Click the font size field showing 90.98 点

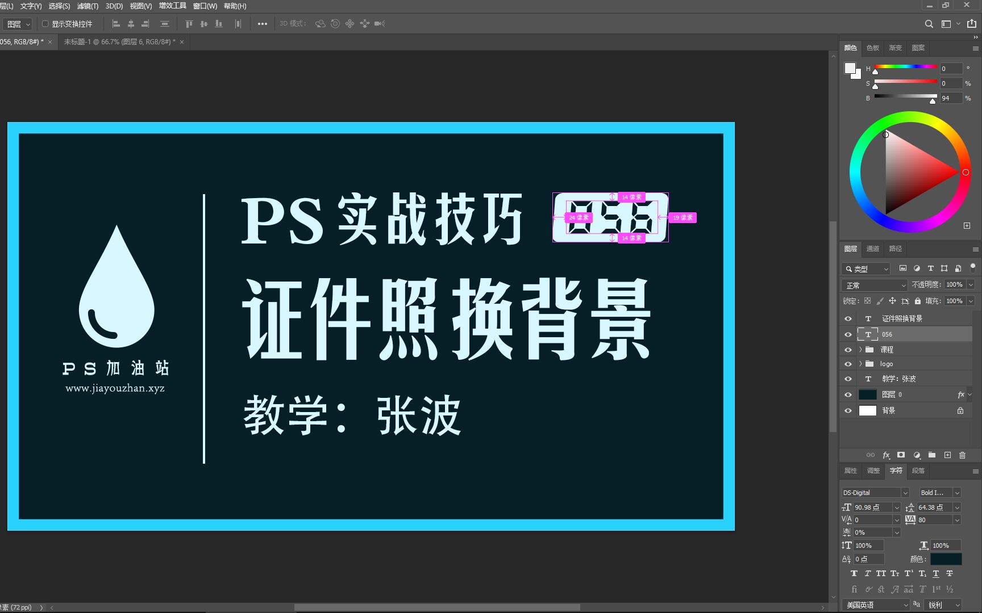pos(872,507)
